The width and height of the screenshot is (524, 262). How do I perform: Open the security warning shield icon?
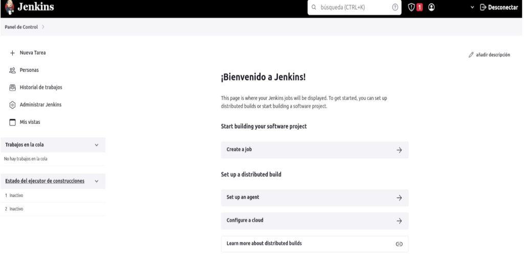click(x=411, y=7)
